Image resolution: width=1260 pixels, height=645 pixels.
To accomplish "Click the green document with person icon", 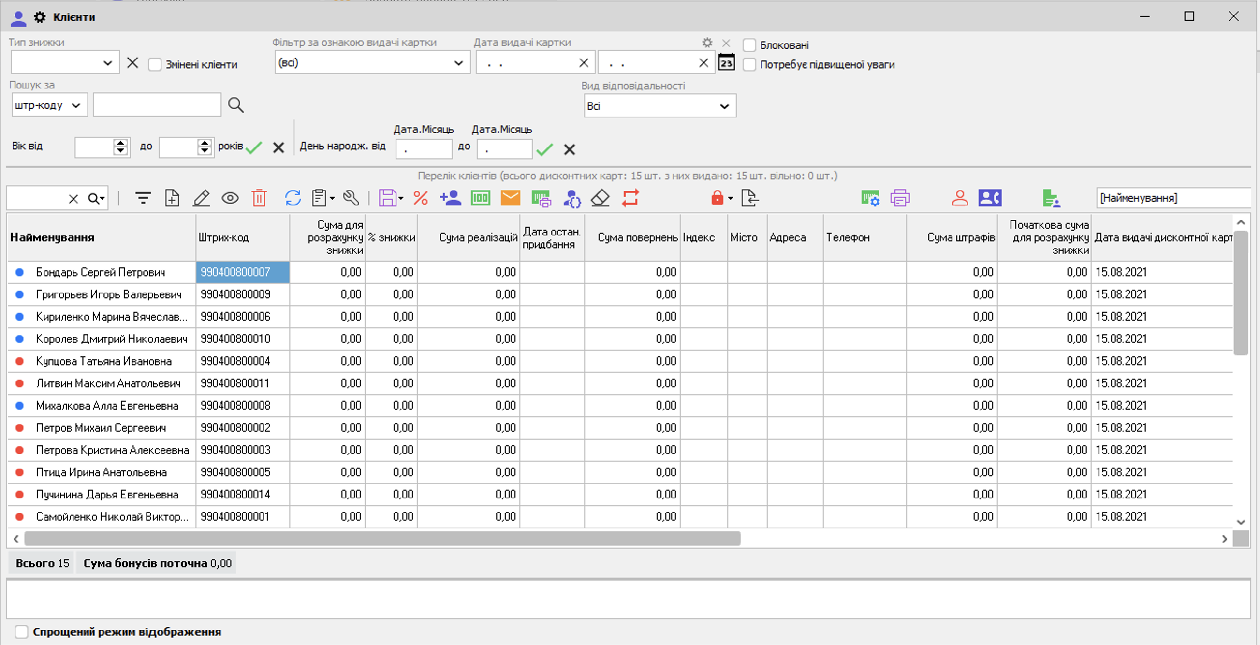I will 1051,198.
